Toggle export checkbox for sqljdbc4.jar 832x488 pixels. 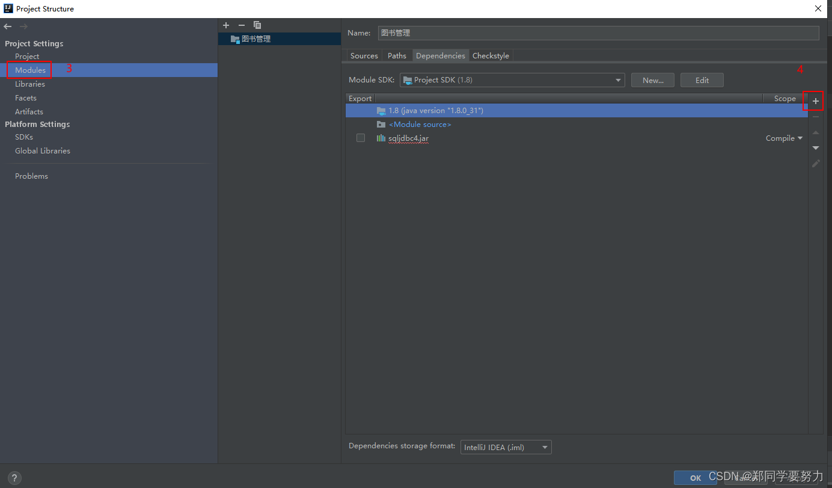point(361,138)
